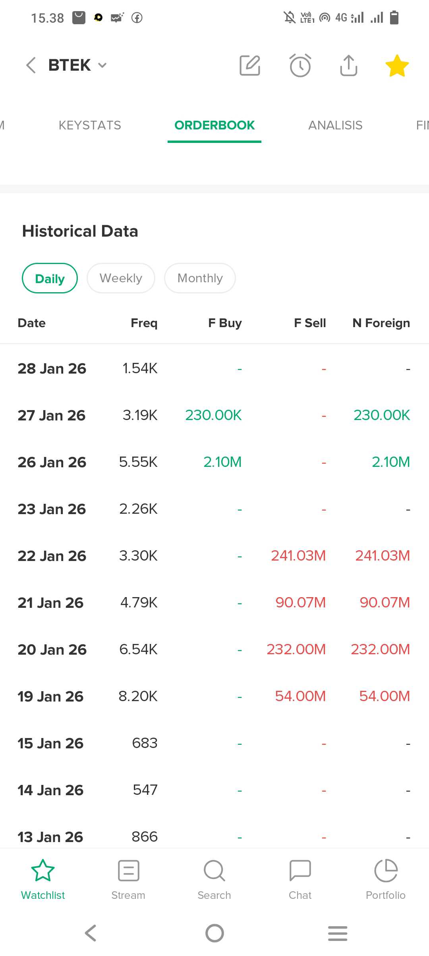Switch to the ANALISIS tab
This screenshot has height=956, width=429.
click(x=335, y=125)
